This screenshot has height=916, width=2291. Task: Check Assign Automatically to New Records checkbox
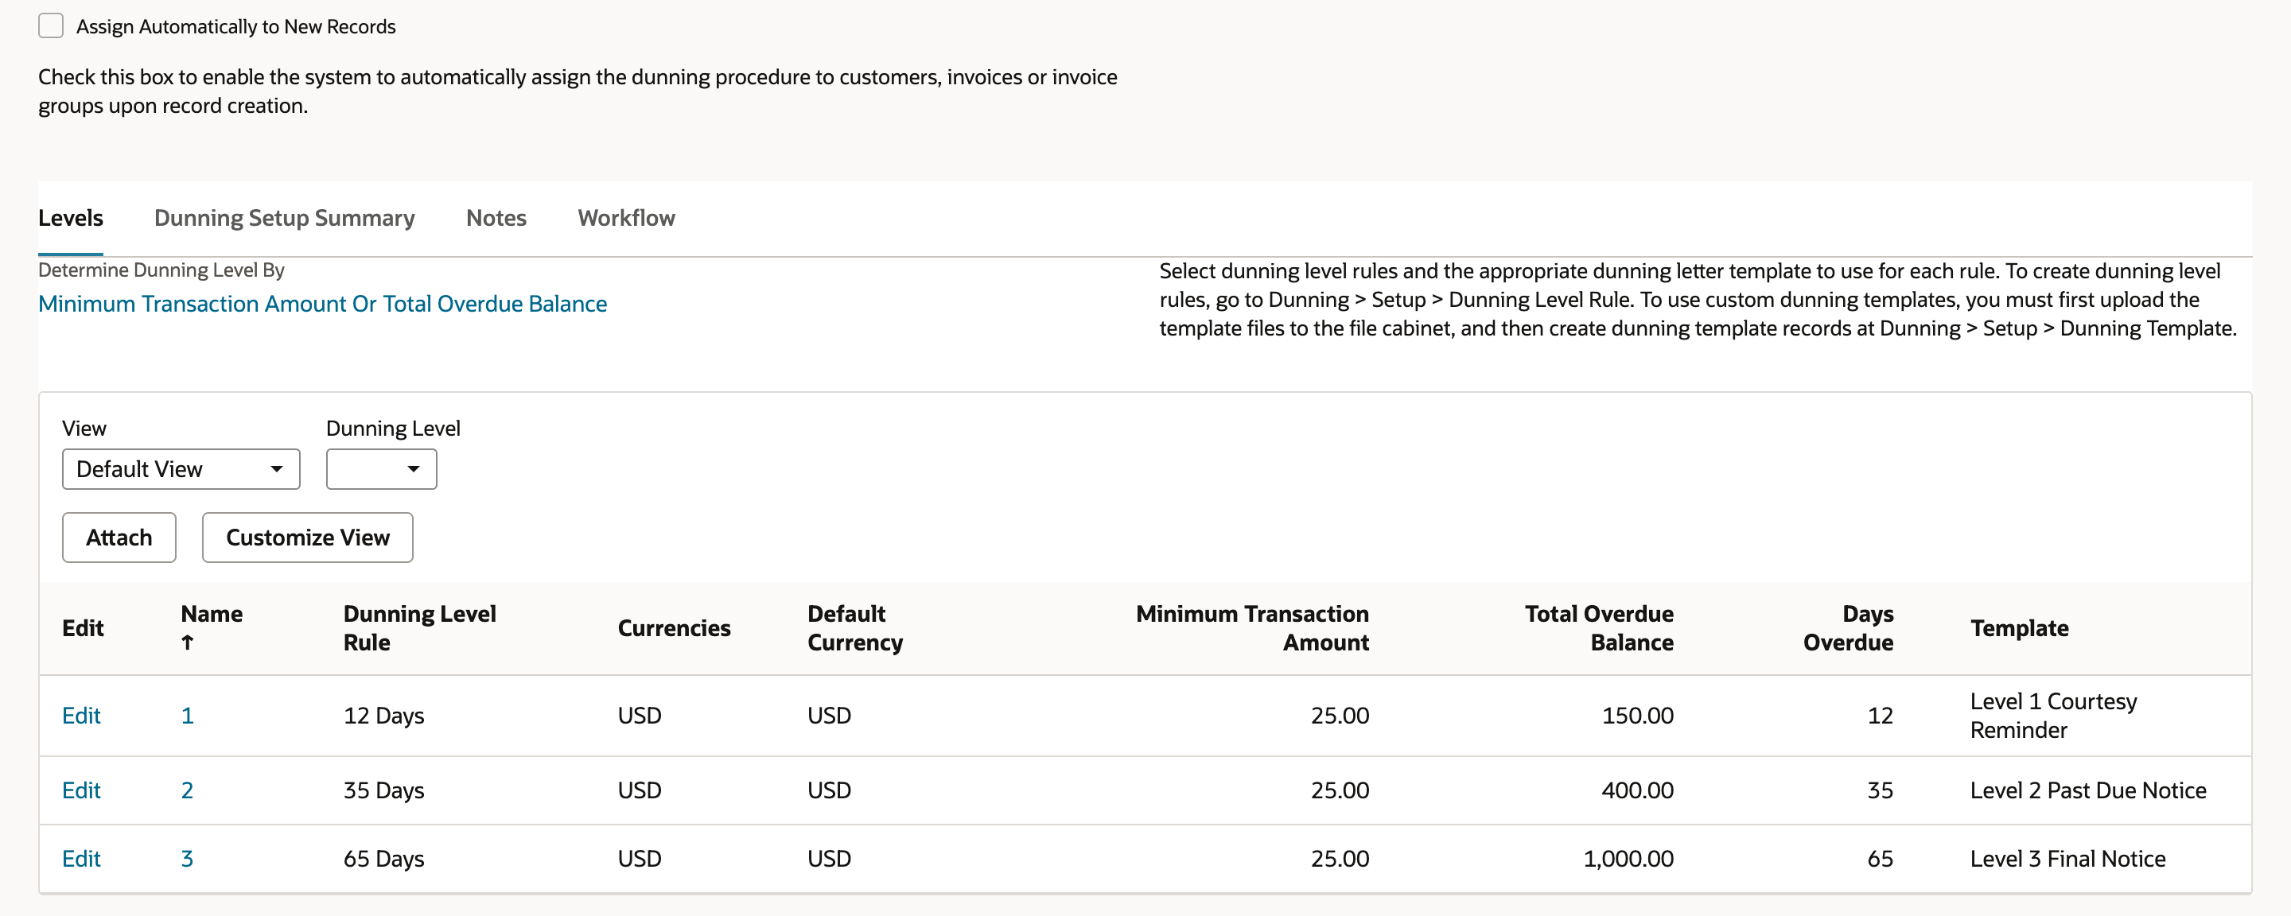coord(51,25)
